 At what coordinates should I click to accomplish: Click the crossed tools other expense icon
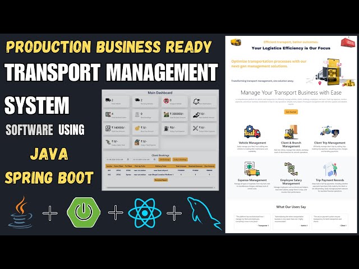[195, 128]
